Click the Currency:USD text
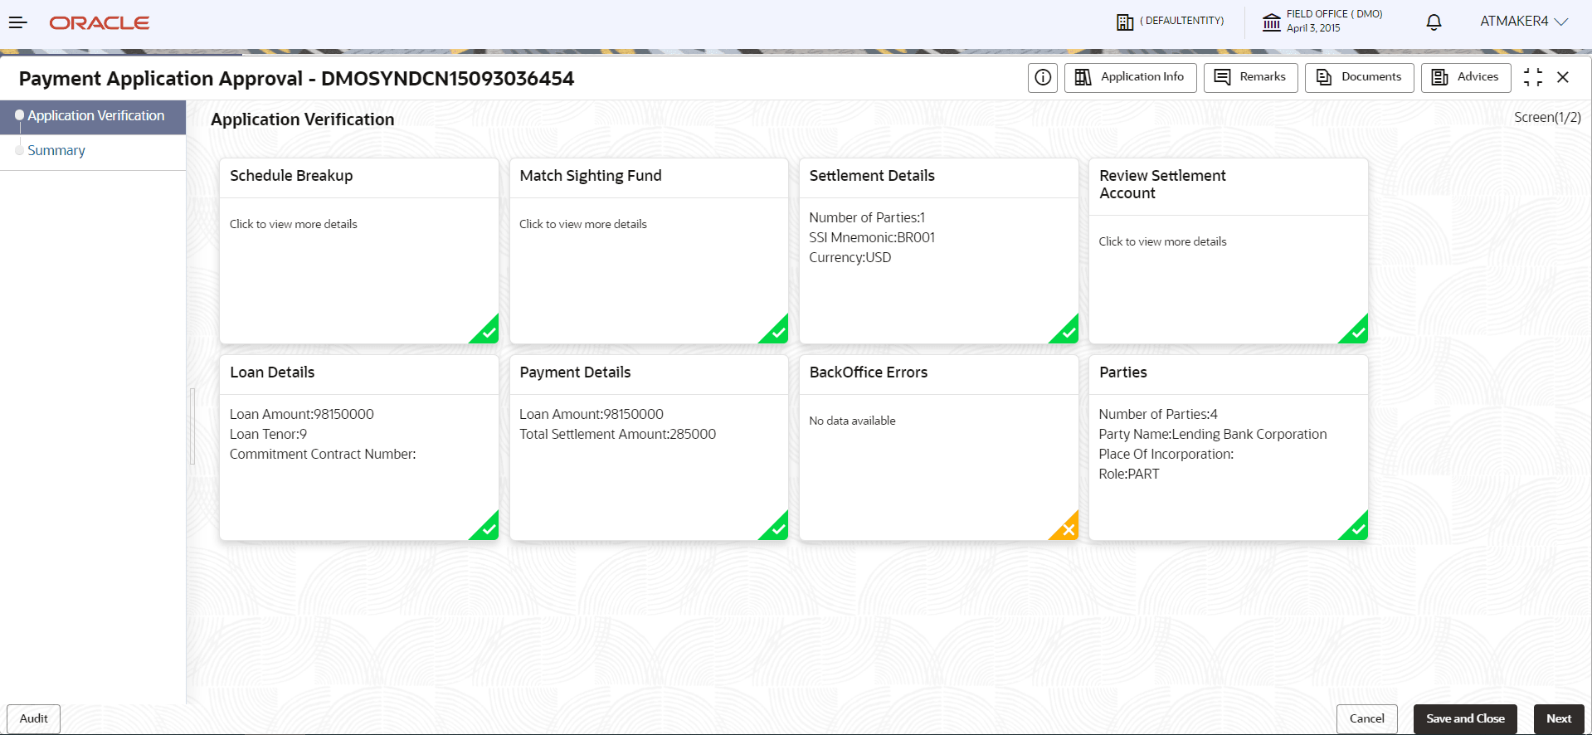The image size is (1592, 735). [x=850, y=257]
